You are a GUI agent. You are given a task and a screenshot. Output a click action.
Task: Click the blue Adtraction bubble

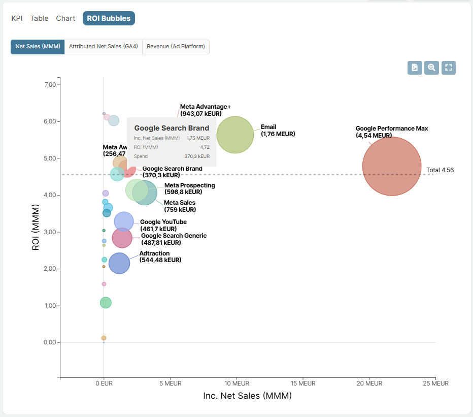coord(119,263)
